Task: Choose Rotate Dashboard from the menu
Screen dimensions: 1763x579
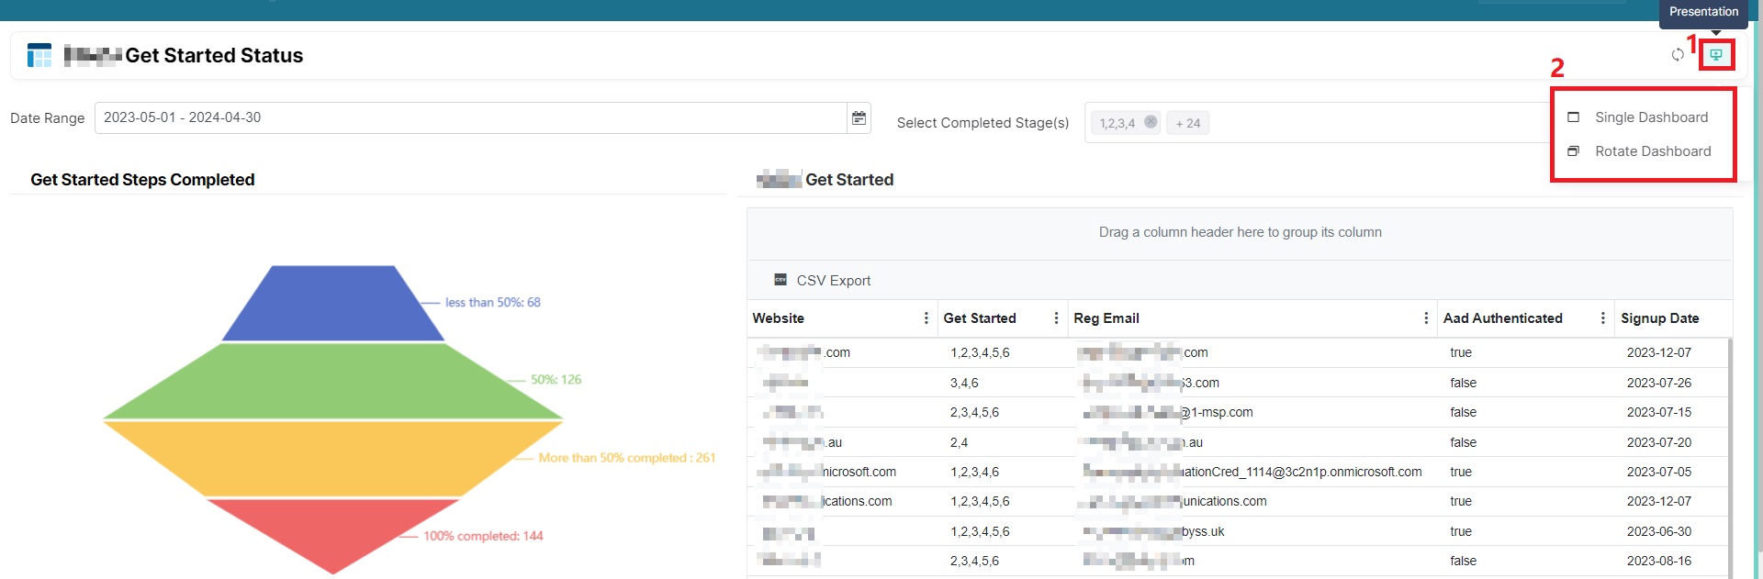Action: (x=1653, y=151)
